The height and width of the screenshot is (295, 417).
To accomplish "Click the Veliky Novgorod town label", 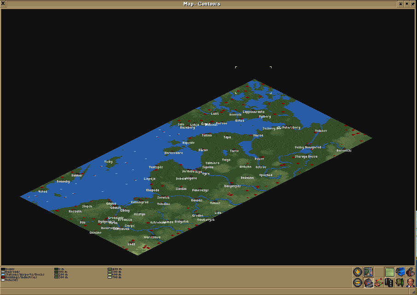I will click(x=308, y=147).
